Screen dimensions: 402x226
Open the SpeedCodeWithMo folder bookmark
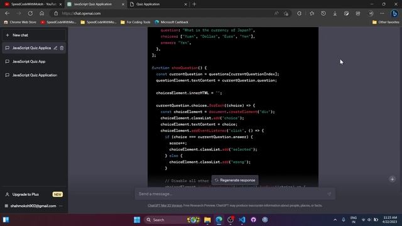[99, 23]
